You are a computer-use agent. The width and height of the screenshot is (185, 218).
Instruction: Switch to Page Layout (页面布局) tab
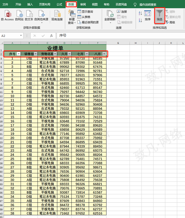pos(45,4)
